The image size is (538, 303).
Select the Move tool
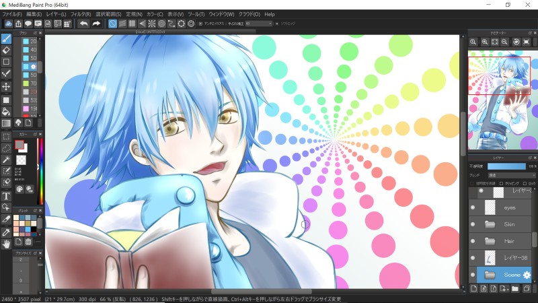pyautogui.click(x=6, y=87)
